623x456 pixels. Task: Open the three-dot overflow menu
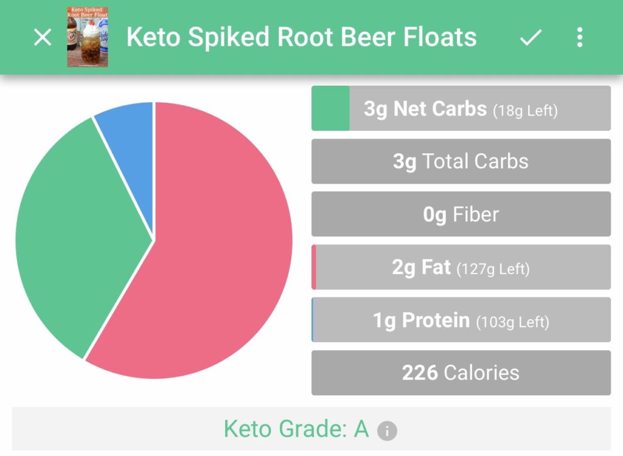(x=579, y=38)
